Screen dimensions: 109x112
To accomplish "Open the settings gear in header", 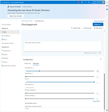I will pyautogui.click(x=82, y=2).
